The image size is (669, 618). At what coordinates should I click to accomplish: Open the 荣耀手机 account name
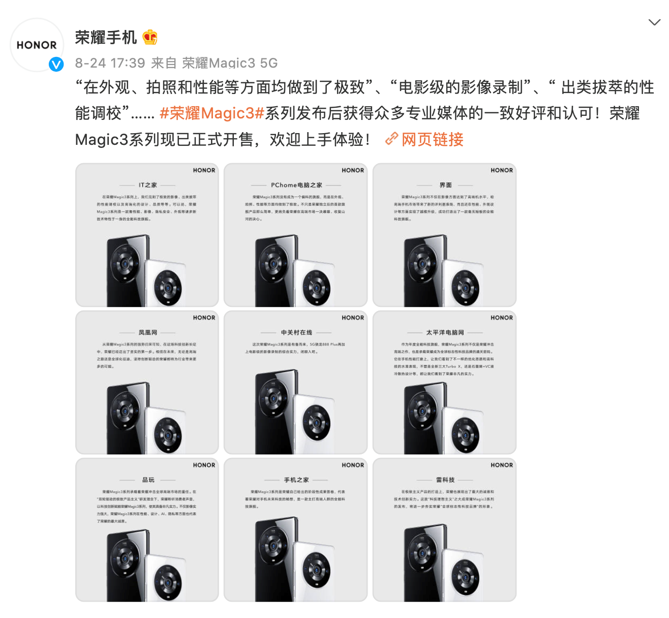coord(106,37)
